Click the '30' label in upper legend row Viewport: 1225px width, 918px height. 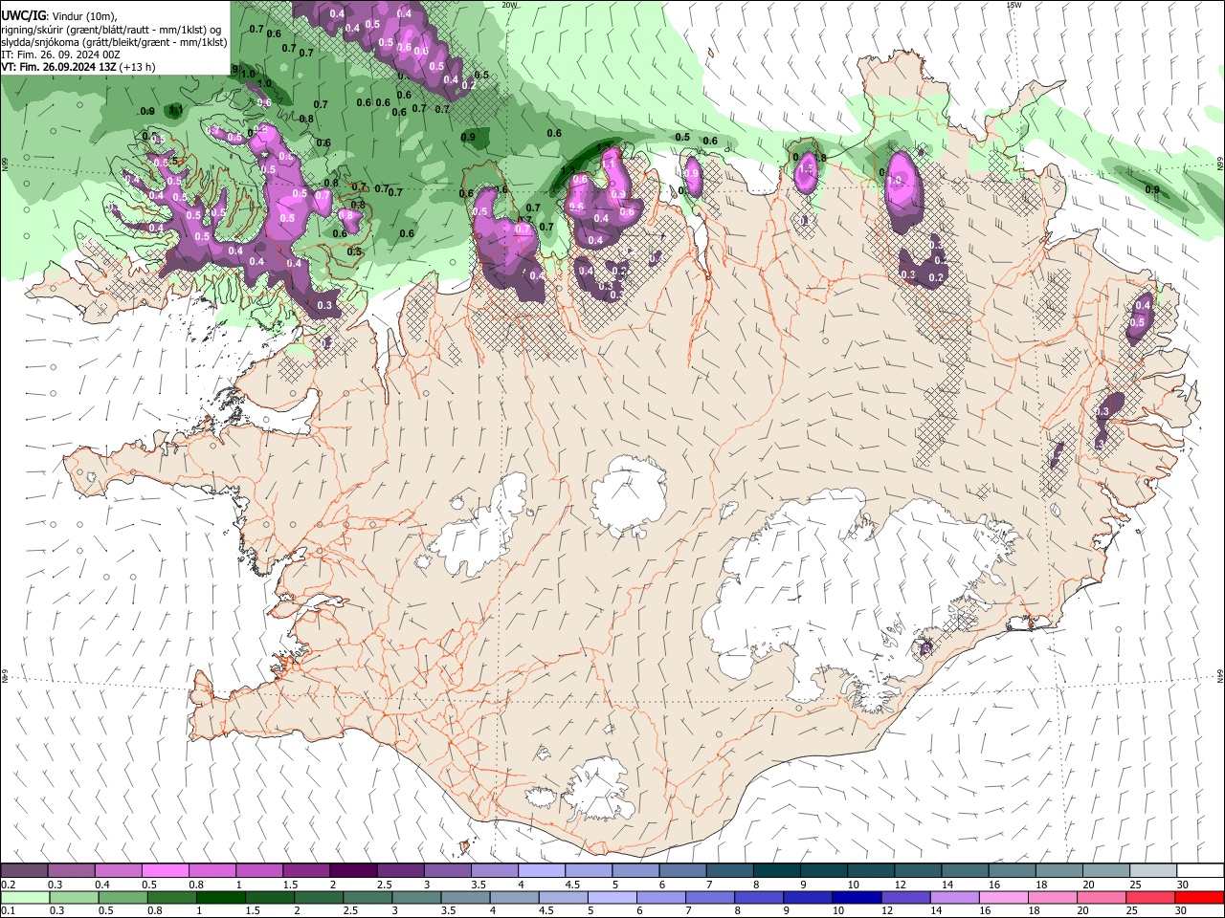pyautogui.click(x=1183, y=885)
